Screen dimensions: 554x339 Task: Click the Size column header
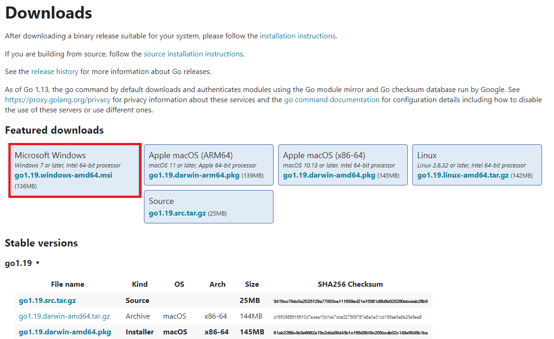point(252,284)
